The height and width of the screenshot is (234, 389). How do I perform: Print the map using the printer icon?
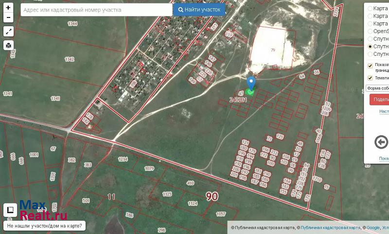pos(8,46)
